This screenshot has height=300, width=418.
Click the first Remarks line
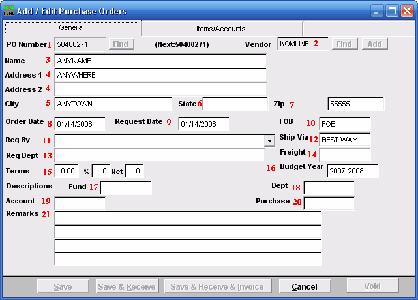tap(188, 218)
